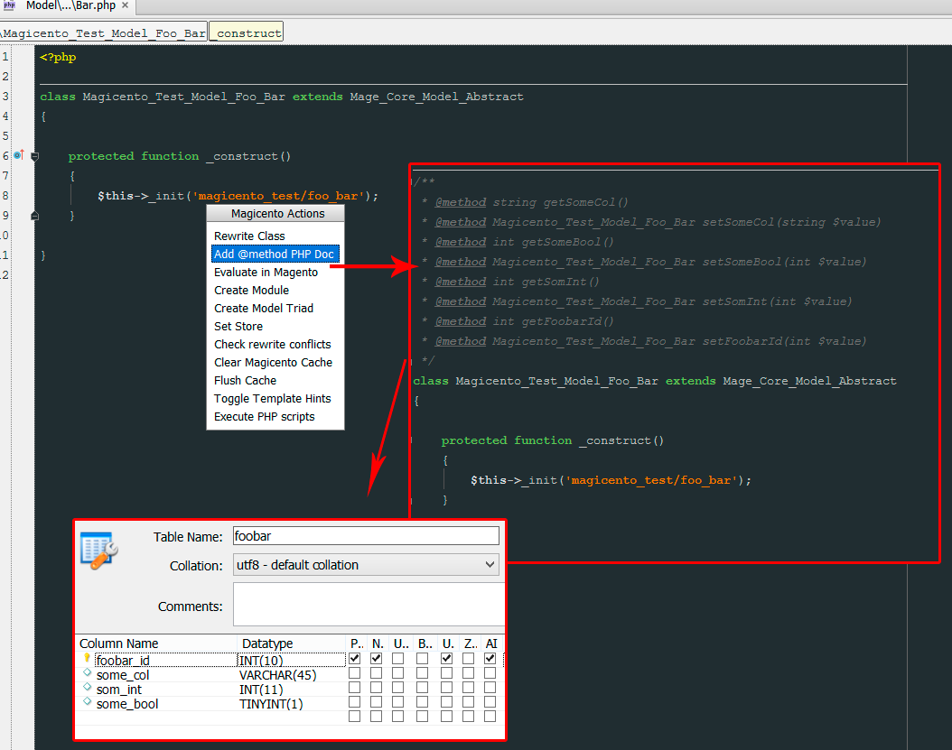Viewport: 952px width, 750px height.
Task: Select Check rewrite conflicts action
Action: coord(275,345)
